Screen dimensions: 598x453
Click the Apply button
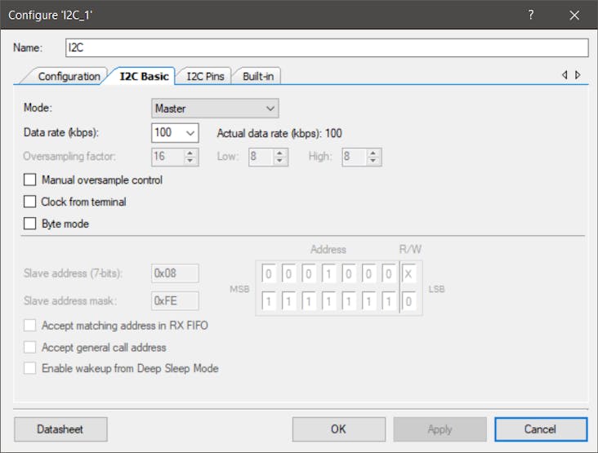coord(440,429)
